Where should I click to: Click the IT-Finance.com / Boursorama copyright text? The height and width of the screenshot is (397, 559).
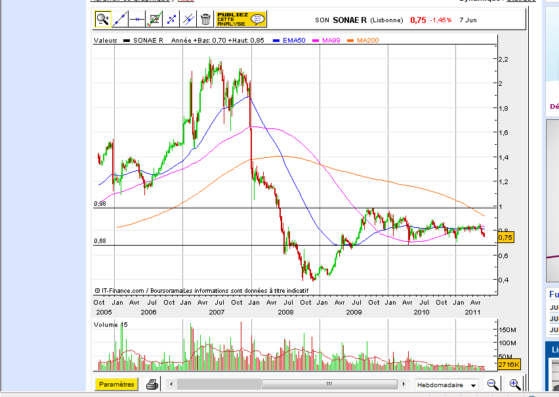tap(139, 290)
